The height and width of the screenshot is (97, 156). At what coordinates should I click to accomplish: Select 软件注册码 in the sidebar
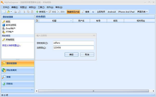[9, 25]
